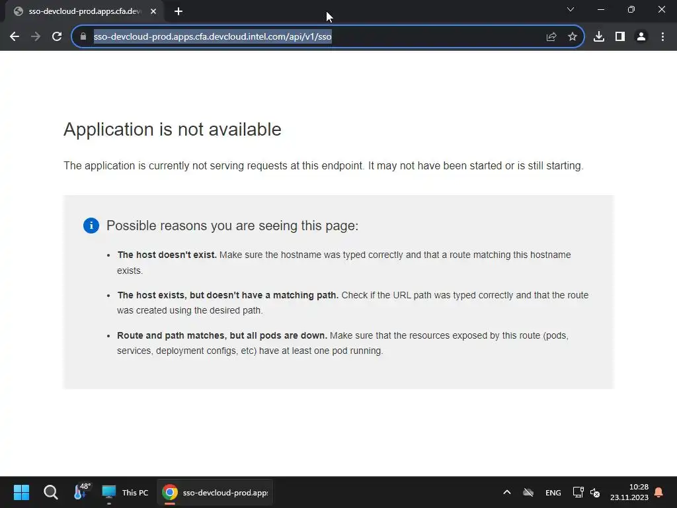Screen dimensions: 677x508
Task: Change ENG input language
Action: click(x=553, y=492)
